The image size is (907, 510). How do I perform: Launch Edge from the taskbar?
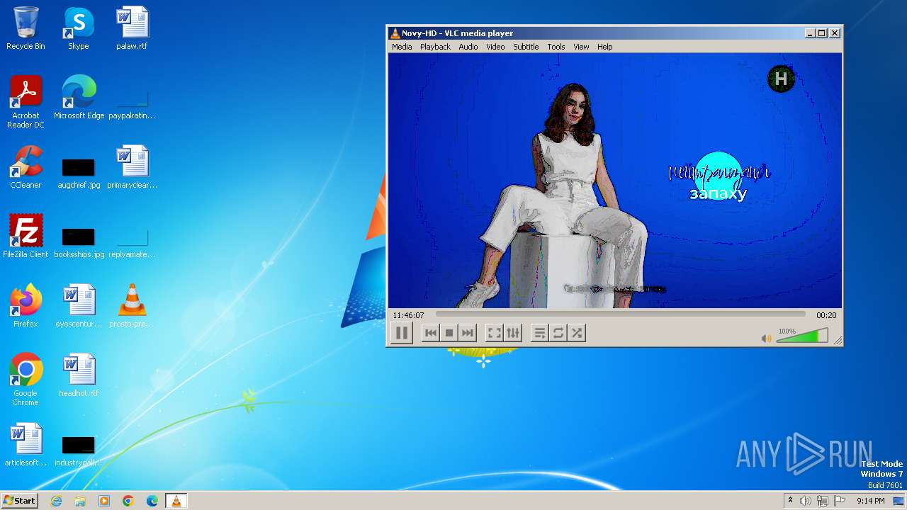pos(152,501)
